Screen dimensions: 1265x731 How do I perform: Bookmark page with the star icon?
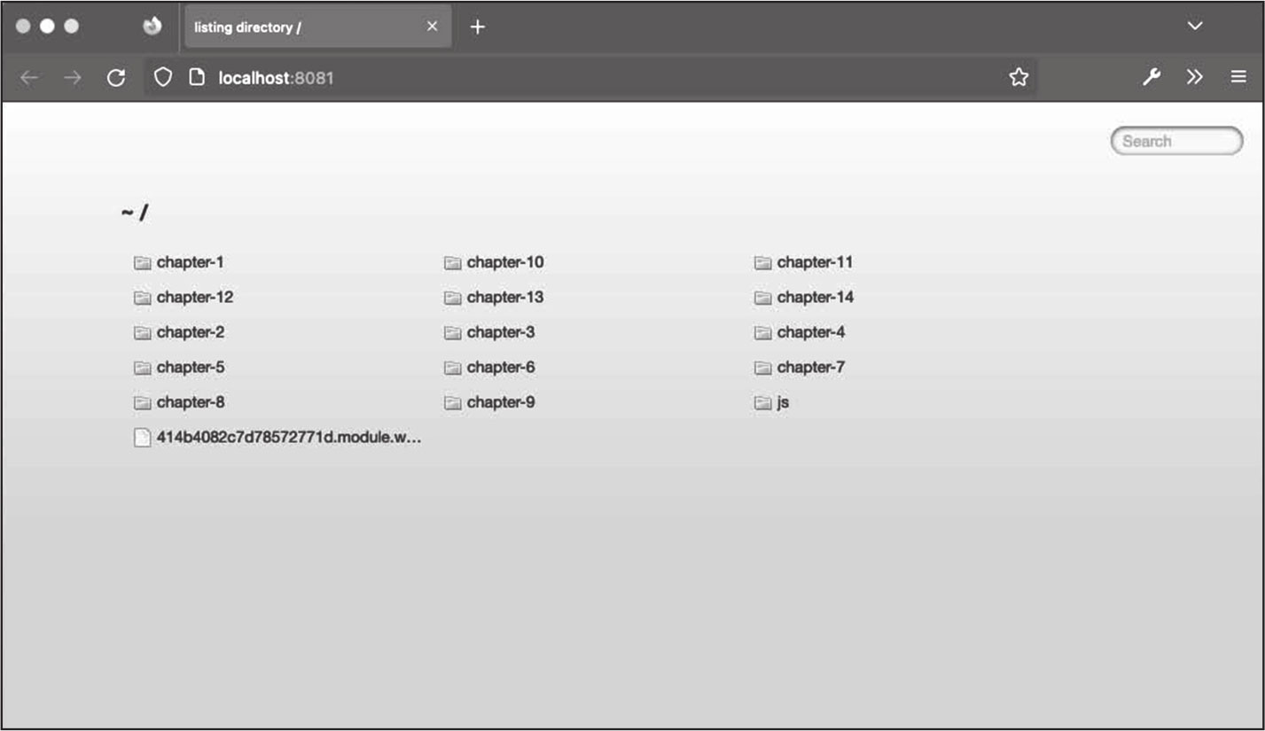click(1019, 78)
